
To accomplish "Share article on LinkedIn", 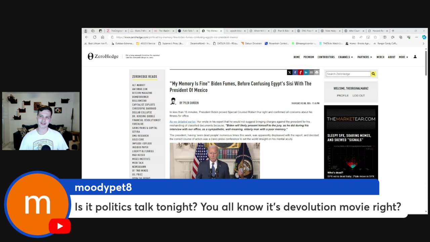I will (306, 72).
